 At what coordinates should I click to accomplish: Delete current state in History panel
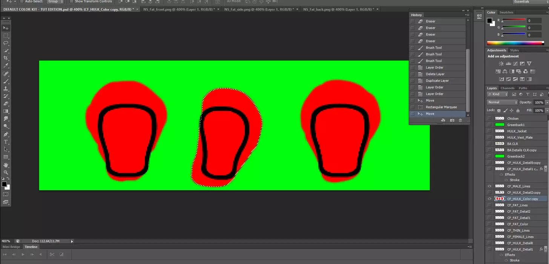(460, 120)
